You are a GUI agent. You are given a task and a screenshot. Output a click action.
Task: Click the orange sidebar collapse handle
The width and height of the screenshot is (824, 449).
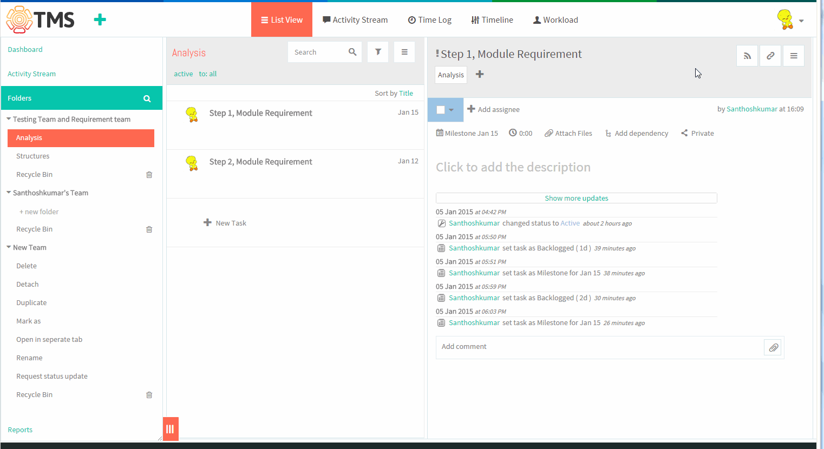pyautogui.click(x=171, y=429)
